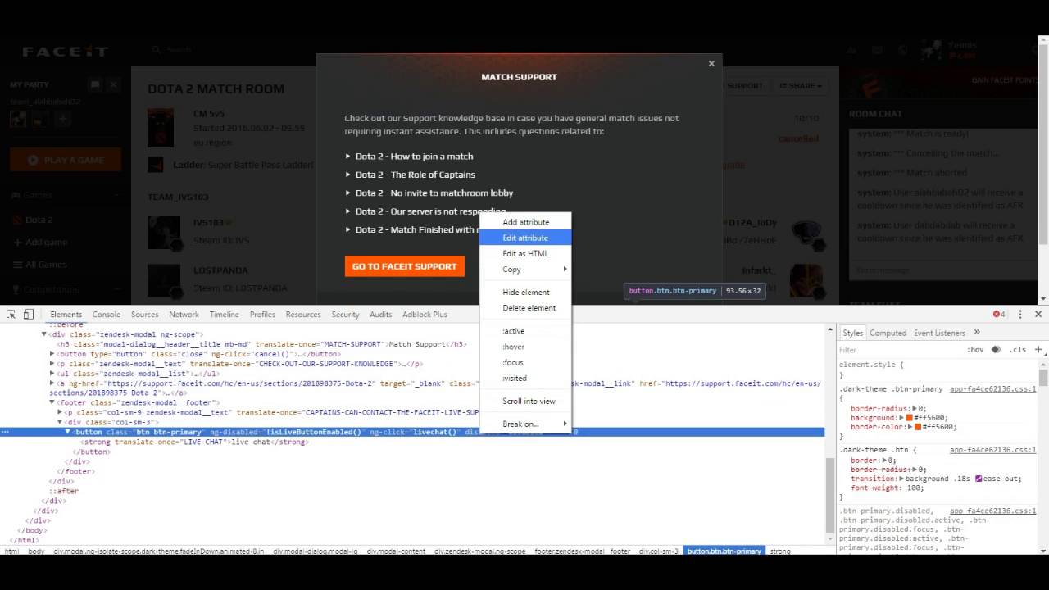Collapse the zendesk-modal__footer node
Screen dimensions: 1049x590
click(x=52, y=402)
